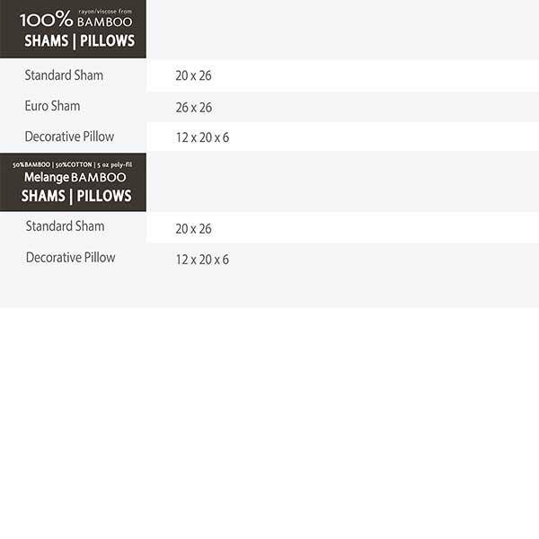Select the Melange Bamboo Shams Pillows header
This screenshot has width=539, height=539.
(x=73, y=182)
